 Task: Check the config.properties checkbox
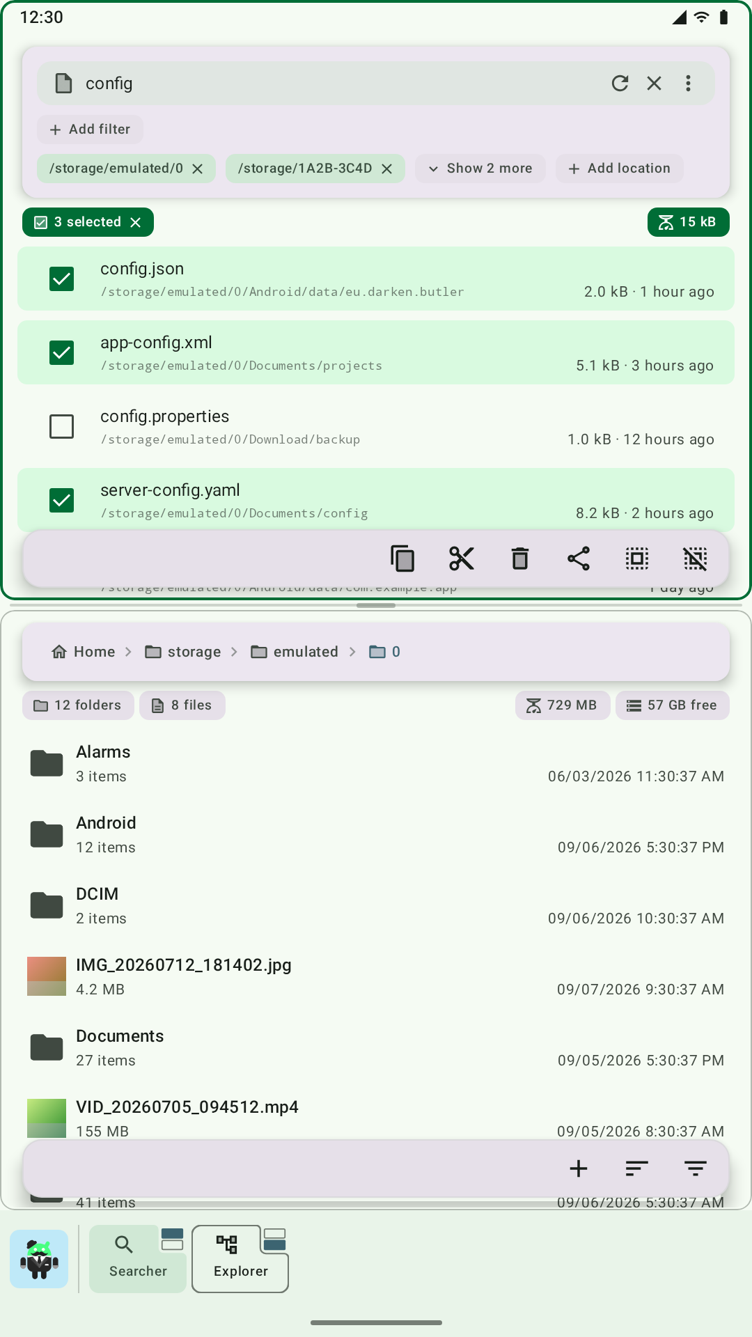[x=62, y=427]
